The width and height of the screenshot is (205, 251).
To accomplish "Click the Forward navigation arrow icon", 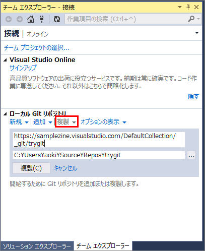I will point(20,19).
